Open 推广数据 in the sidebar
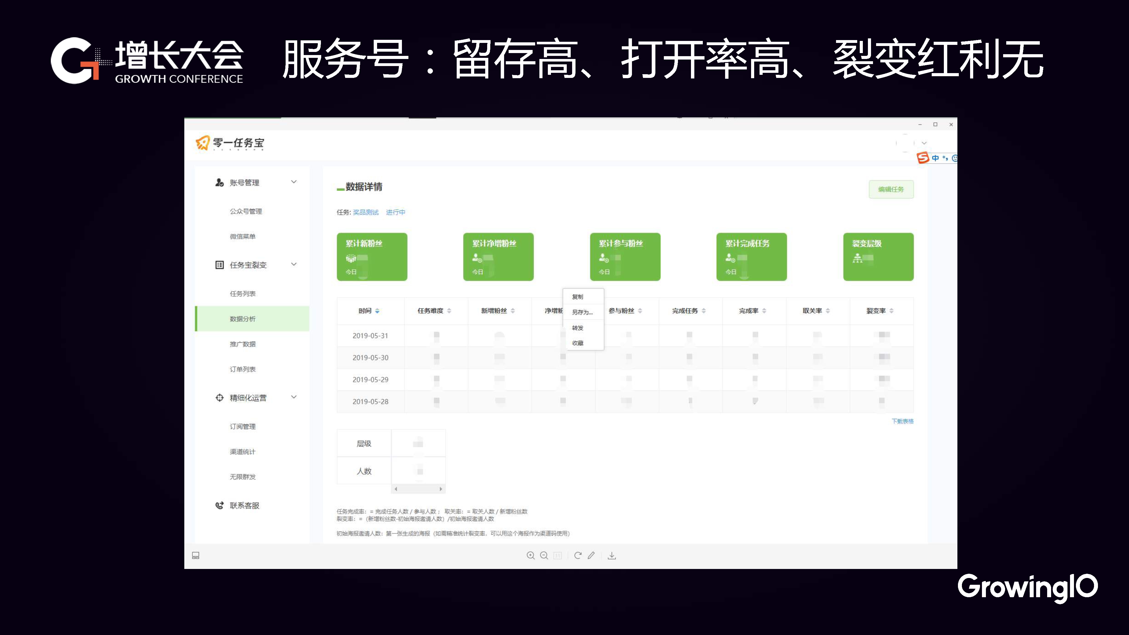 243,344
